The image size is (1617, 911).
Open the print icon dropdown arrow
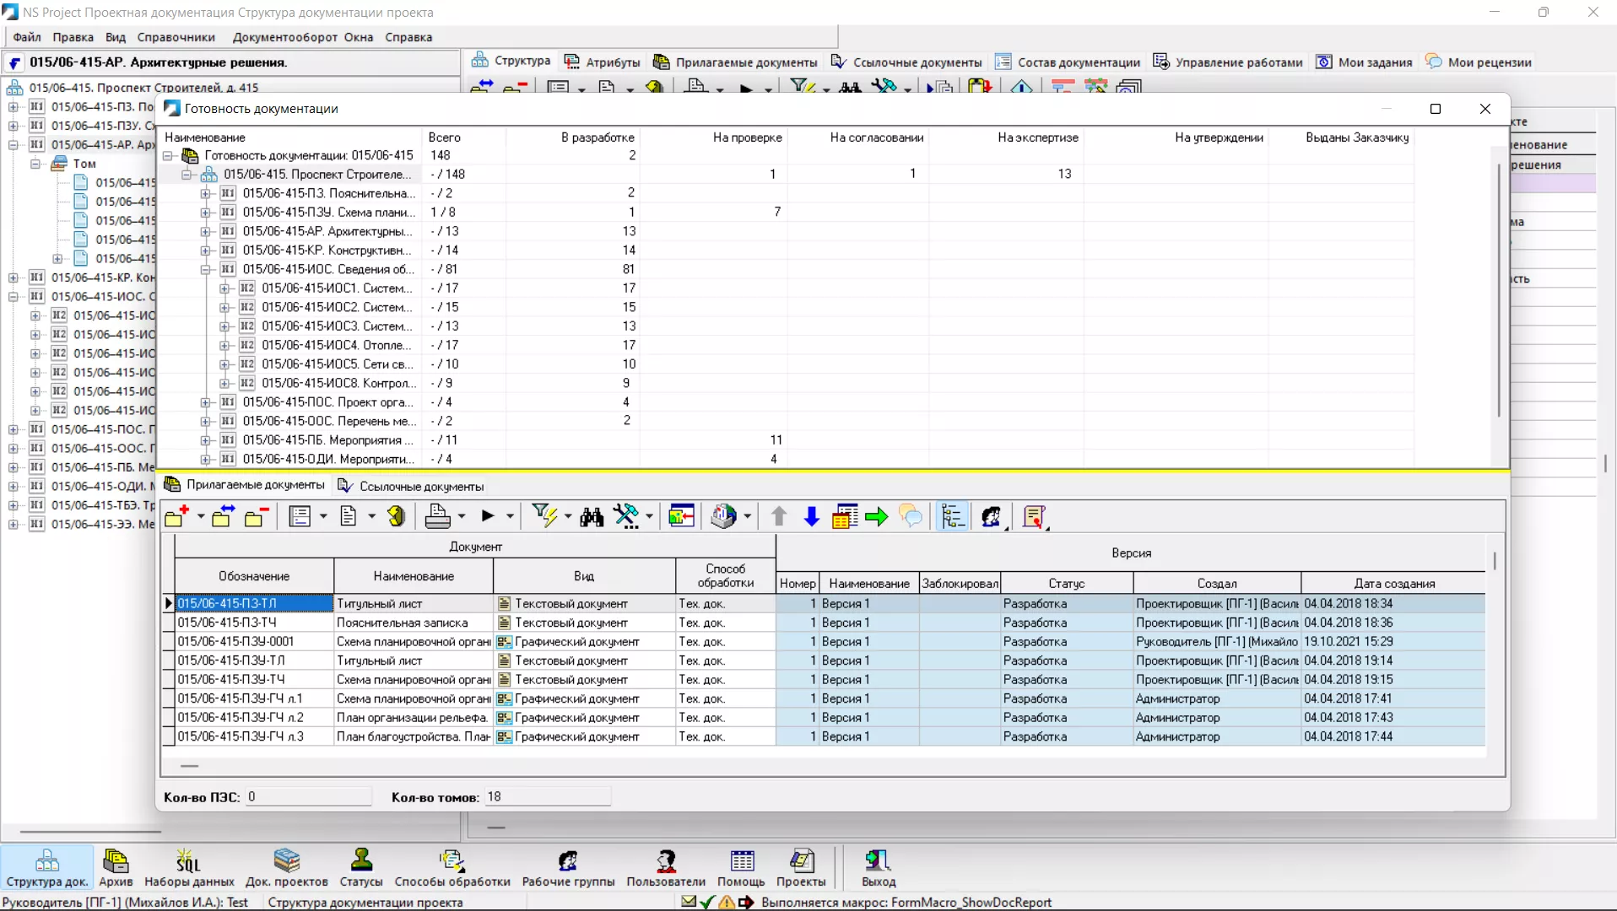[x=462, y=517]
